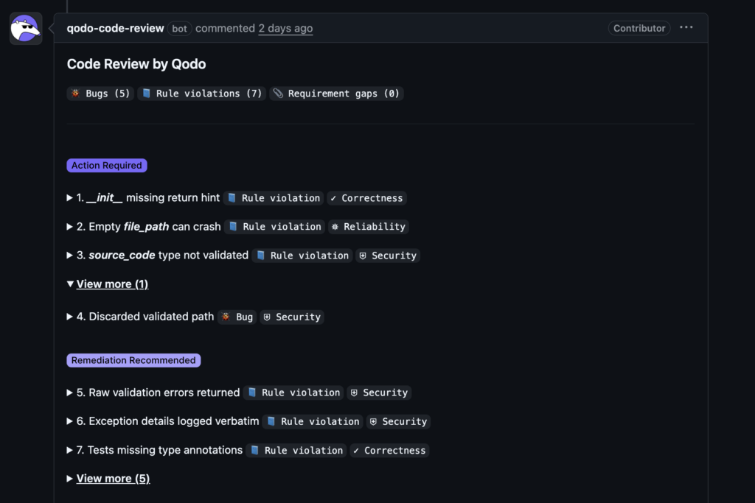Image resolution: width=755 pixels, height=503 pixels.
Task: Click the Requirement gaps (0) badge
Action: (x=336, y=94)
